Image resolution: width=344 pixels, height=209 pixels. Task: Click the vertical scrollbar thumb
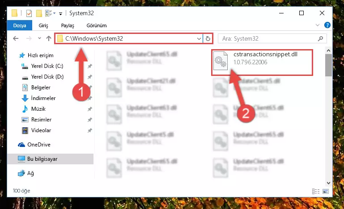click(x=328, y=65)
